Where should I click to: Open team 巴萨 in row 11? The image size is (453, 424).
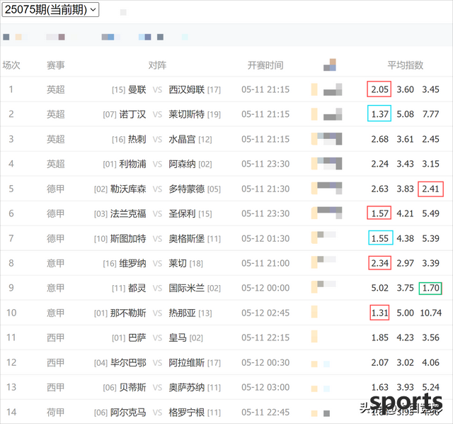pos(137,337)
